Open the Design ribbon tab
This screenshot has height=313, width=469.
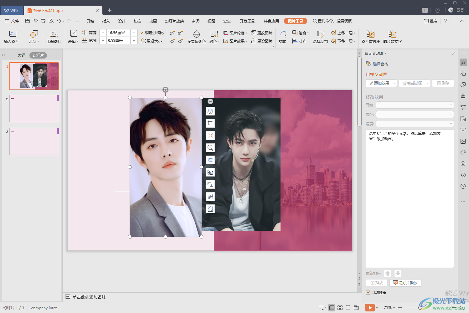(x=122, y=21)
